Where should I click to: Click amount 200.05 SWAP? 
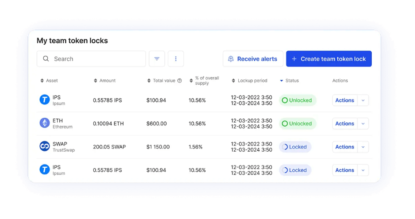point(109,147)
